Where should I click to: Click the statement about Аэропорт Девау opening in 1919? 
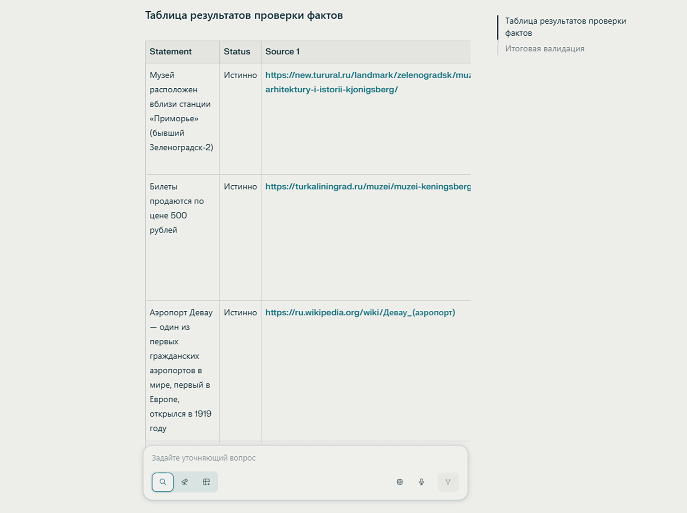(x=180, y=370)
